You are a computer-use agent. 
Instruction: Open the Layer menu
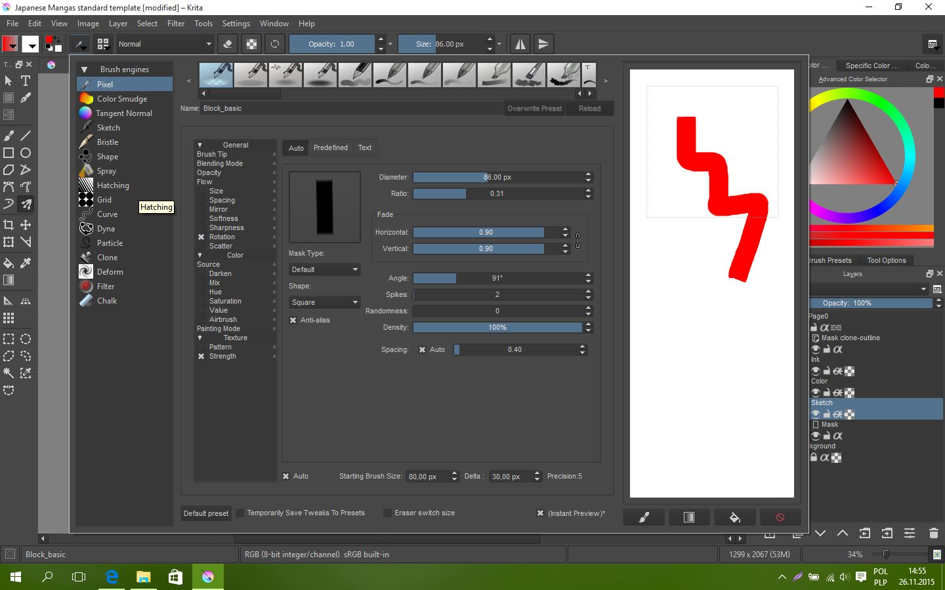tap(118, 24)
